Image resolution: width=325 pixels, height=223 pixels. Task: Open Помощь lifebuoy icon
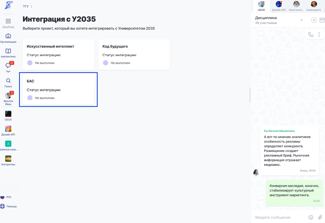(3, 206)
